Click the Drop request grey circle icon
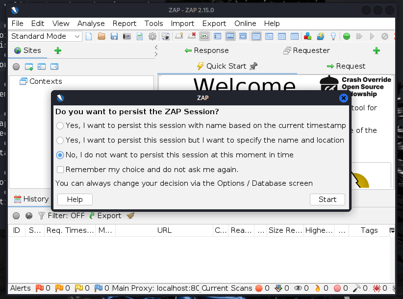The width and height of the screenshot is (403, 299). pyautogui.click(x=385, y=36)
